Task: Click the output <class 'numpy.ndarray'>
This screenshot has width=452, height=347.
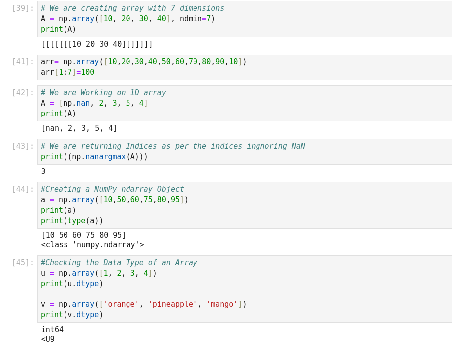Action: pos(92,245)
